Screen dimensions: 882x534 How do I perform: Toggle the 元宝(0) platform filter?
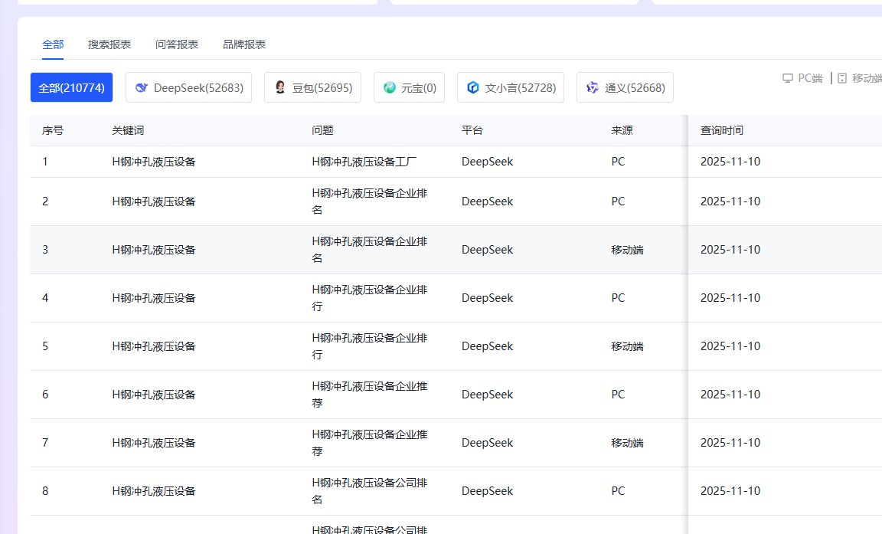point(409,87)
